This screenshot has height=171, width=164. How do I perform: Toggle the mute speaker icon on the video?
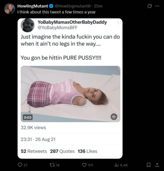point(114,116)
